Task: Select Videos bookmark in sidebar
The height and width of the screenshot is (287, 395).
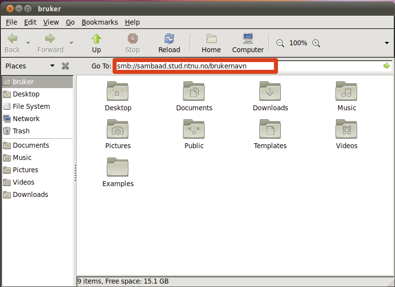Action: [37, 182]
